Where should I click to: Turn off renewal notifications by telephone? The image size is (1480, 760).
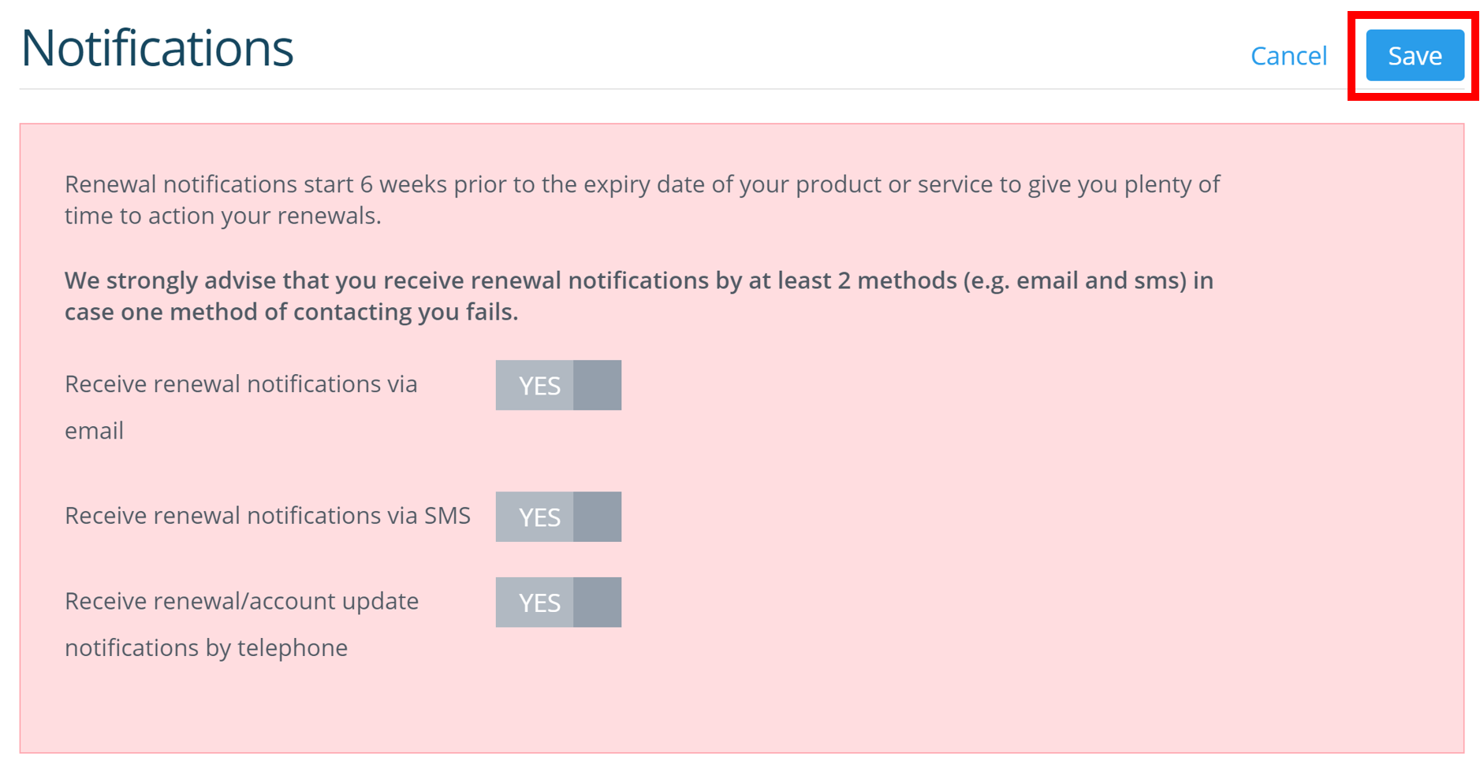click(557, 602)
